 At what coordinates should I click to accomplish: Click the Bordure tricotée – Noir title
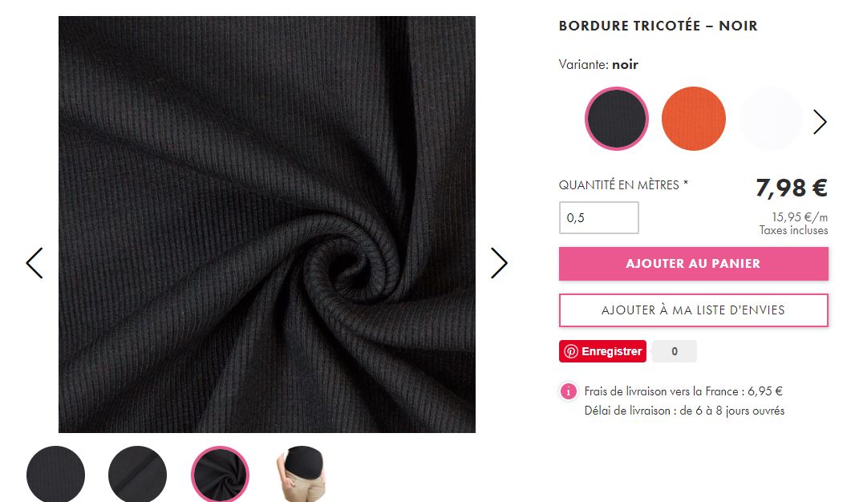(658, 26)
